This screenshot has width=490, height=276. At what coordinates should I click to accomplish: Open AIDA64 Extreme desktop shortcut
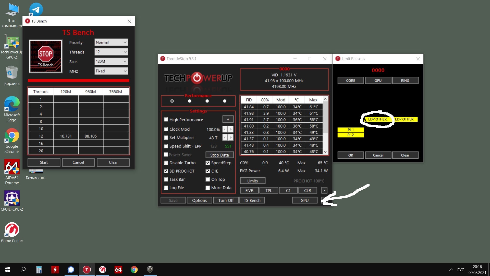tap(12, 167)
